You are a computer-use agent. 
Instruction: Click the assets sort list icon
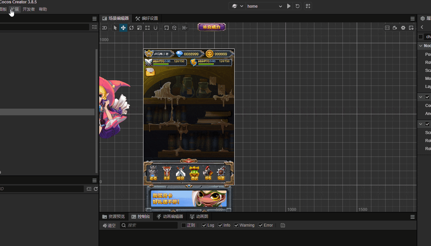click(89, 189)
